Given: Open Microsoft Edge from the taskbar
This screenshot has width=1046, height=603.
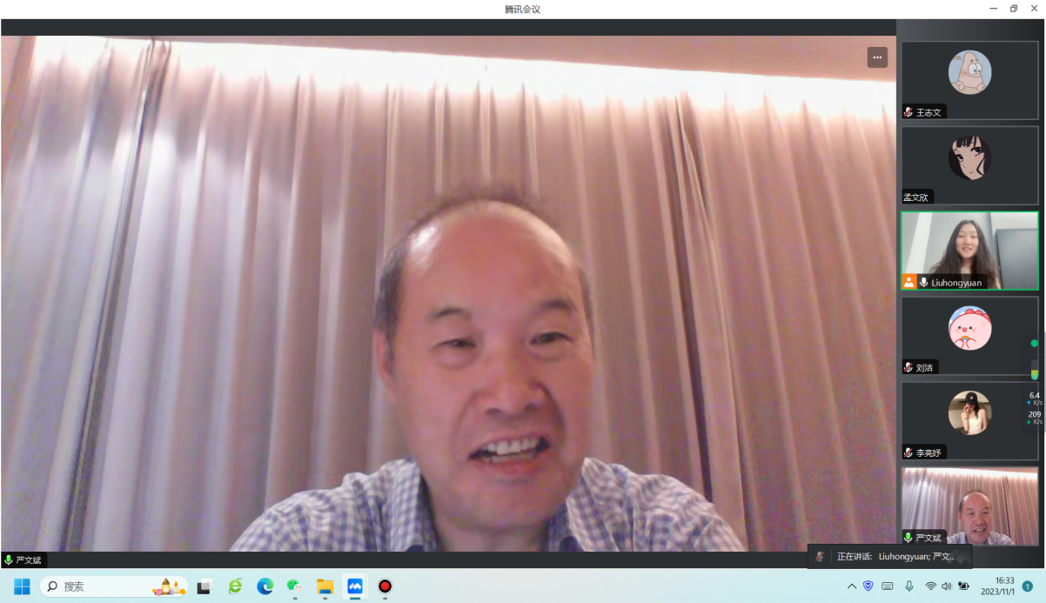Looking at the screenshot, I should tap(265, 586).
